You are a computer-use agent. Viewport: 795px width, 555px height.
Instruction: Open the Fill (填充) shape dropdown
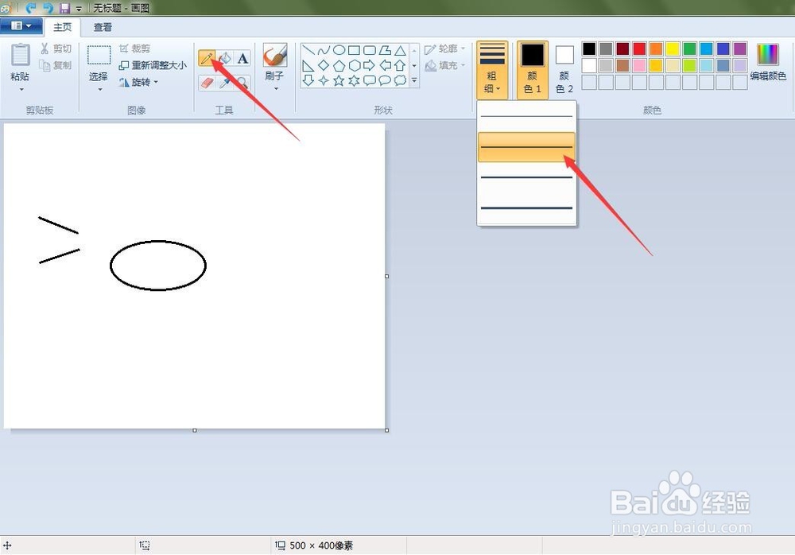[x=445, y=65]
